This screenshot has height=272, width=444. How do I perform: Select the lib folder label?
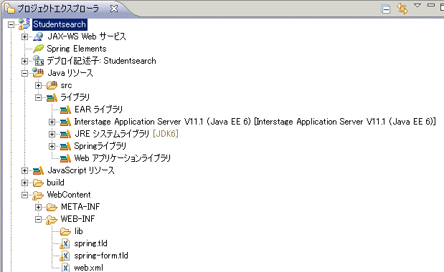point(78,231)
